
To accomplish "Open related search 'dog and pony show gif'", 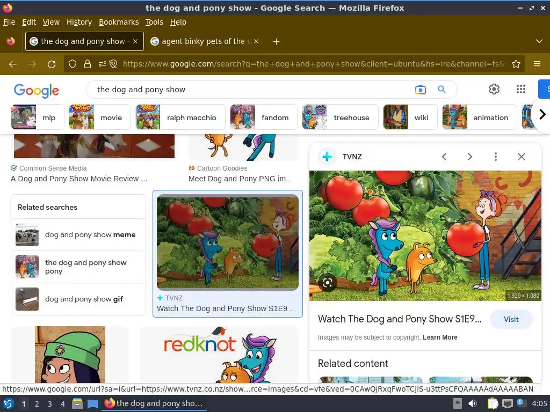I will (78, 299).
